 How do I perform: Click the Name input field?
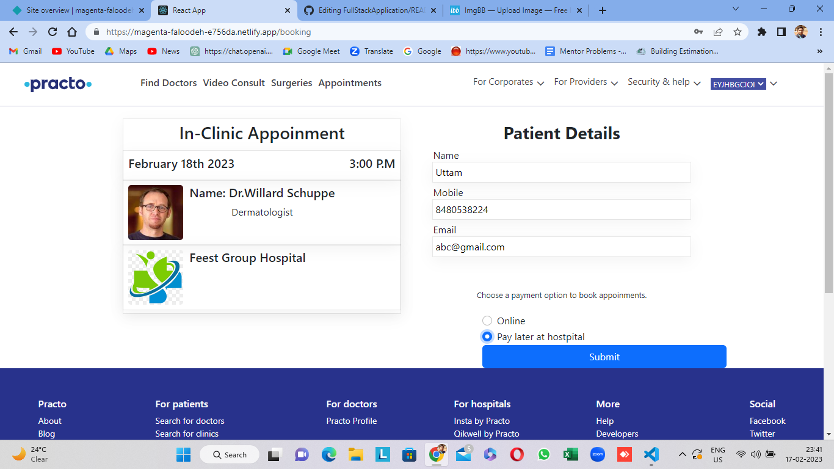pyautogui.click(x=562, y=172)
